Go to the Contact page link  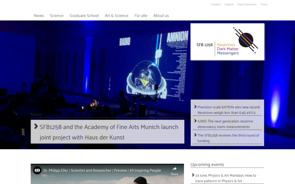click(216, 4)
